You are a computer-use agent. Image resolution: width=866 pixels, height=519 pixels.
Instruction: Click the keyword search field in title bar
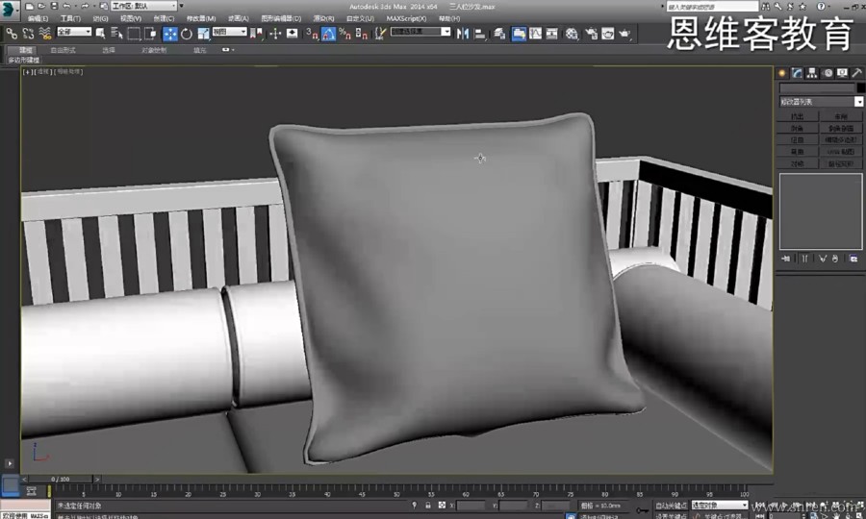[712, 6]
